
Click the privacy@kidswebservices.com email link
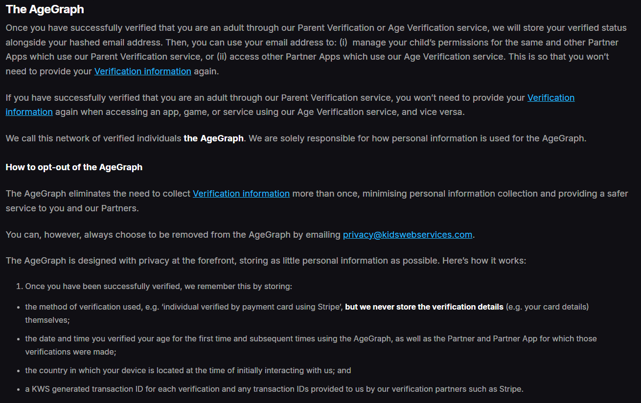pyautogui.click(x=407, y=235)
